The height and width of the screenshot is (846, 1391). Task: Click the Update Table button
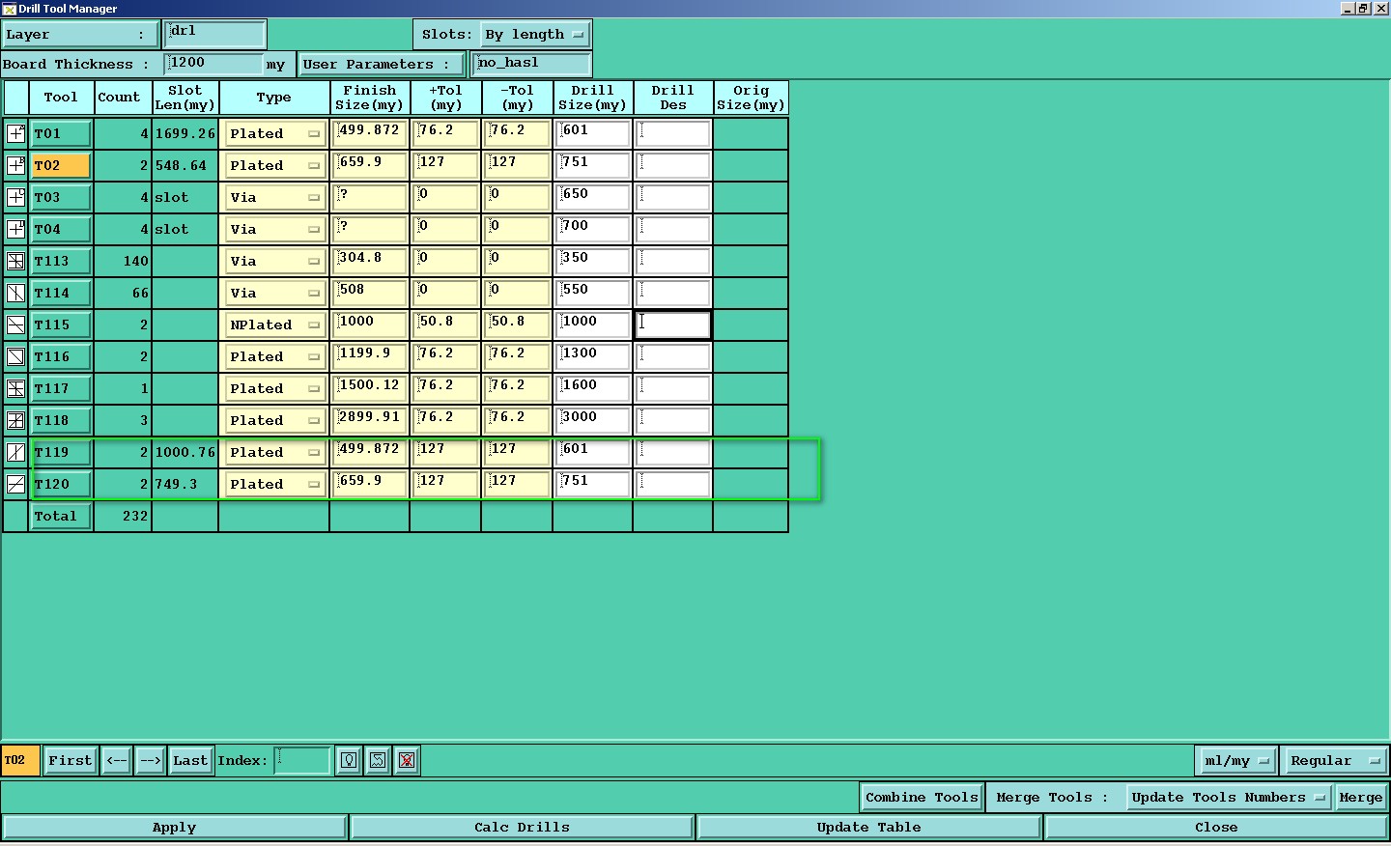point(868,827)
